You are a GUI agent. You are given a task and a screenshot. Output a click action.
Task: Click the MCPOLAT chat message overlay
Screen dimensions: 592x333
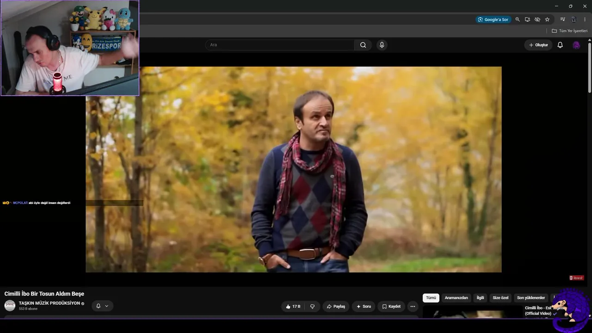point(37,203)
